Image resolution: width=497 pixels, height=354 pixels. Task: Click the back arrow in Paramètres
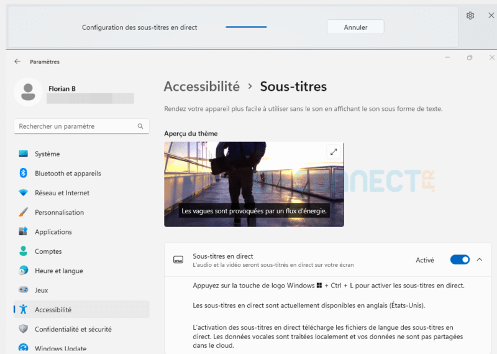(x=17, y=62)
